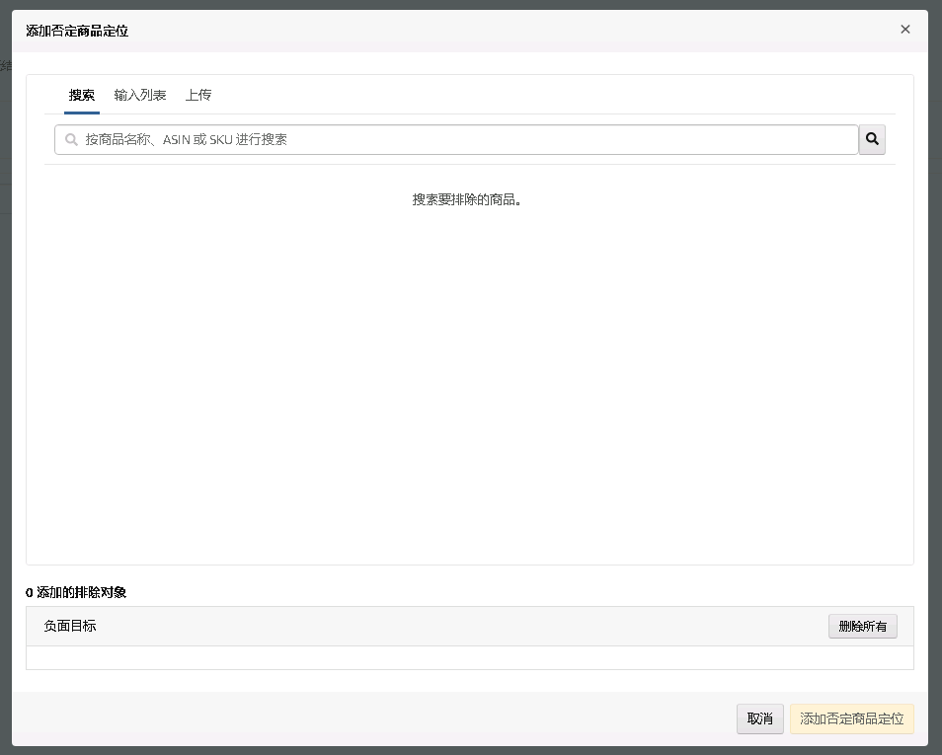Click the text 搜索要排除的商品。
Screen dimensions: 942x755
click(467, 199)
